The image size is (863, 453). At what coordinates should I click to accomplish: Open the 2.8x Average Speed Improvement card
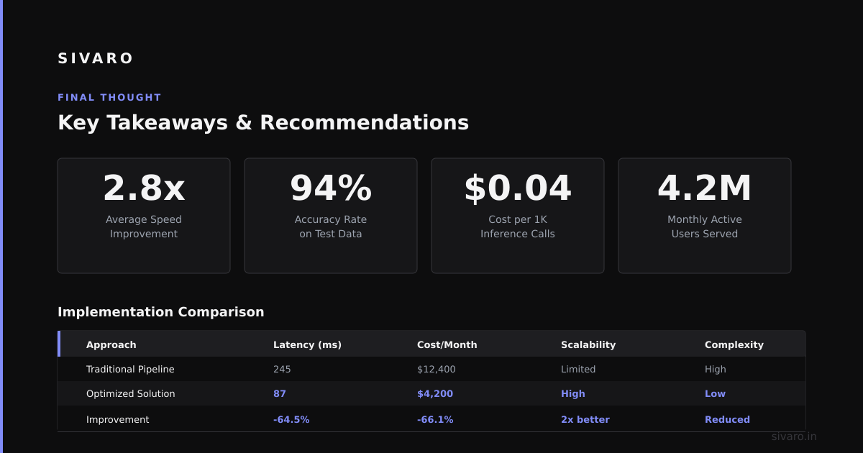pos(144,216)
